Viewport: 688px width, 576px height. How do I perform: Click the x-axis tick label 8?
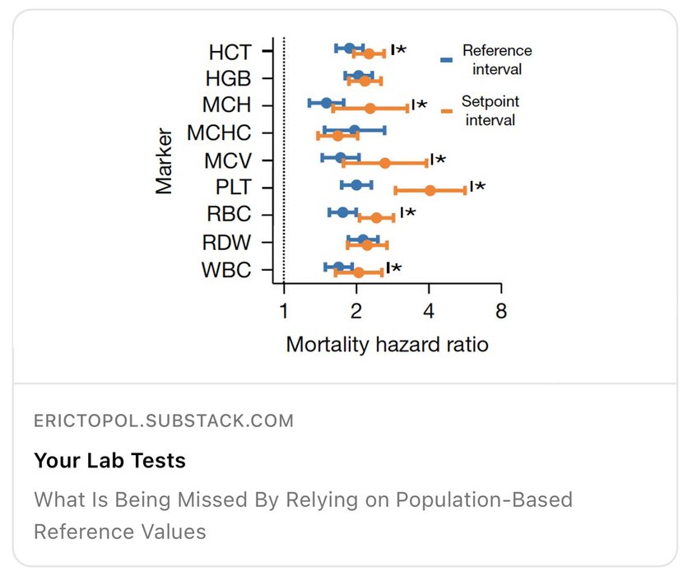coord(500,312)
